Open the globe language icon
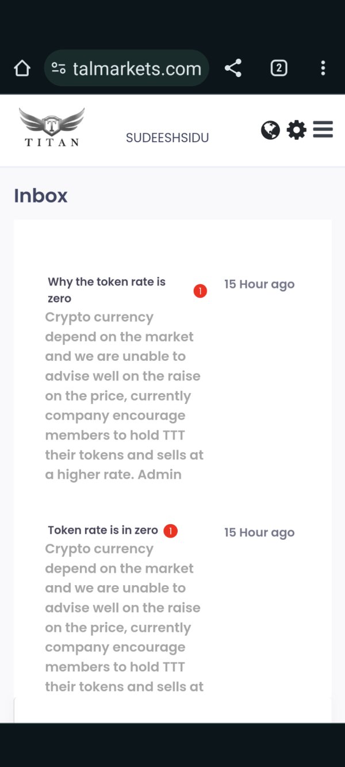This screenshot has width=345, height=767. [x=270, y=130]
